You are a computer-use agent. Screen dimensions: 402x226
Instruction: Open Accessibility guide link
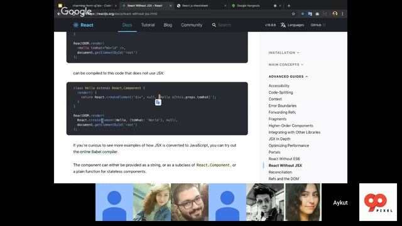279,85
